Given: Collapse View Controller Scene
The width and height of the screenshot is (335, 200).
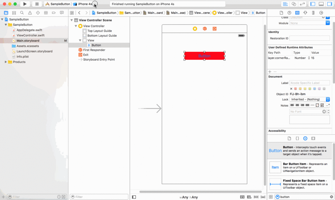Looking at the screenshot, I should 72,20.
